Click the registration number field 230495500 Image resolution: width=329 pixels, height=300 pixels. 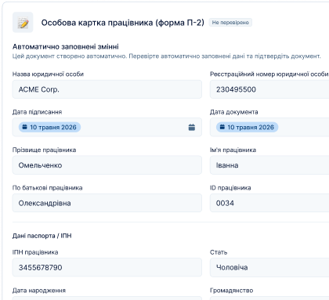[x=269, y=89]
